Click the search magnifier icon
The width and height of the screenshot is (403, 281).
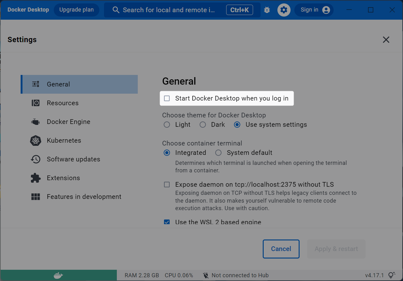click(x=116, y=10)
